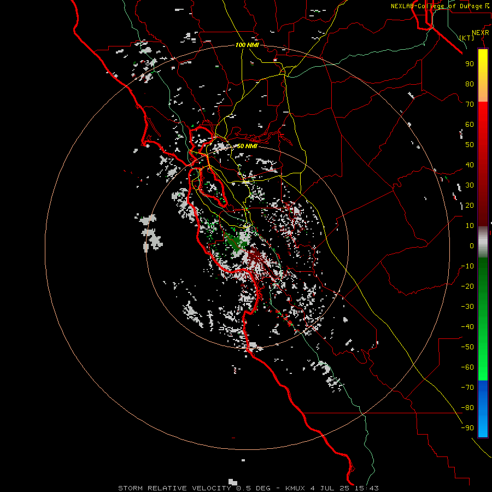Click the "-40" scale value
Viewport: 492px width, 492px height.
[x=467, y=327]
